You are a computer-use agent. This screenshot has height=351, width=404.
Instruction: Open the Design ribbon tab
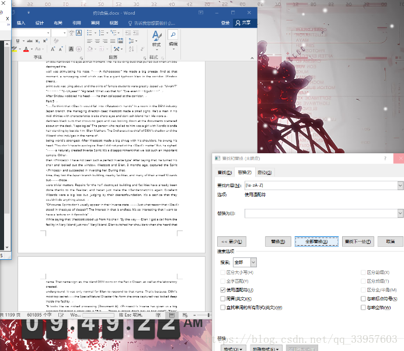(x=40, y=23)
